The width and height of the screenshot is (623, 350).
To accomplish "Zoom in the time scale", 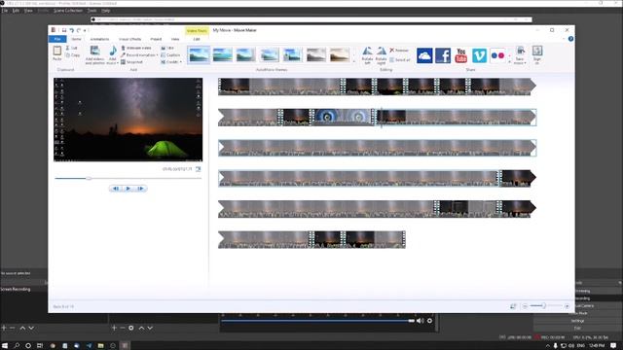I will point(567,306).
